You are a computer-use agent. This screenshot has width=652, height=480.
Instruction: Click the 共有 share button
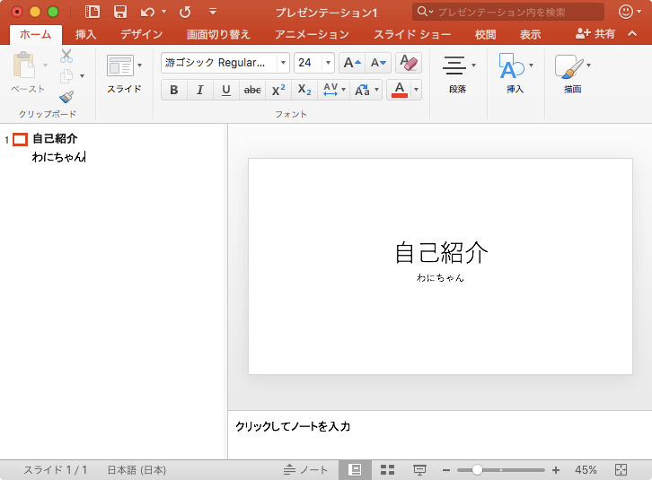pyautogui.click(x=595, y=33)
